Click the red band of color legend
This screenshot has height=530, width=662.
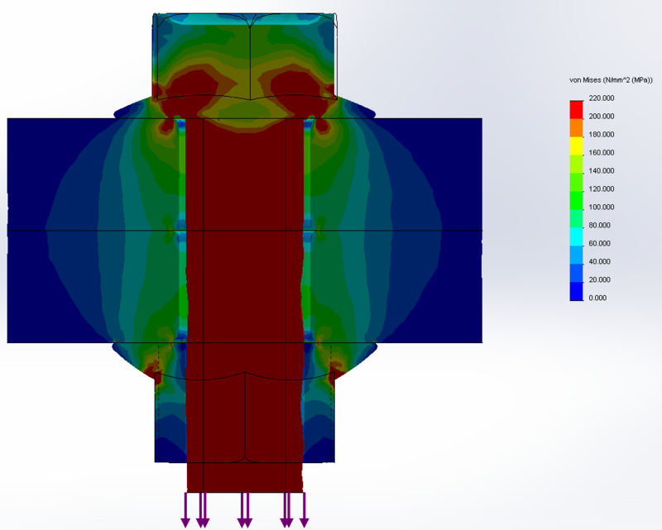pyautogui.click(x=576, y=110)
